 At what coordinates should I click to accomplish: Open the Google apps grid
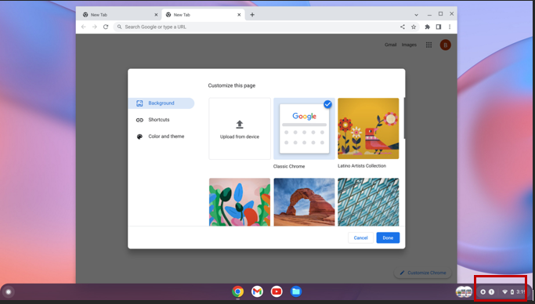click(429, 45)
